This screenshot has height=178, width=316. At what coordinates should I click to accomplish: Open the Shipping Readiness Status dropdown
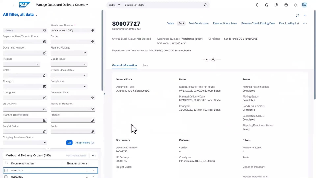[45, 143]
